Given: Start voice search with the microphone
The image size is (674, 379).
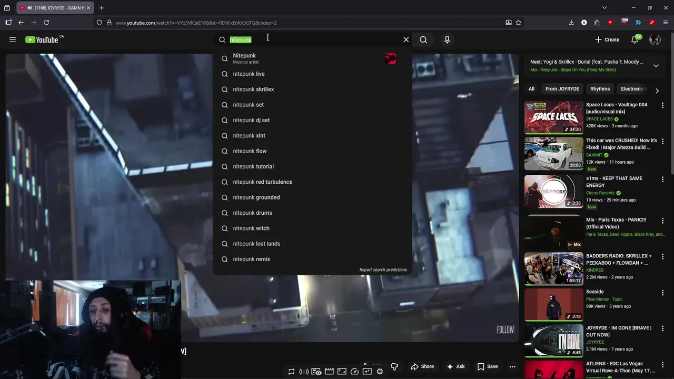Looking at the screenshot, I should [x=447, y=39].
